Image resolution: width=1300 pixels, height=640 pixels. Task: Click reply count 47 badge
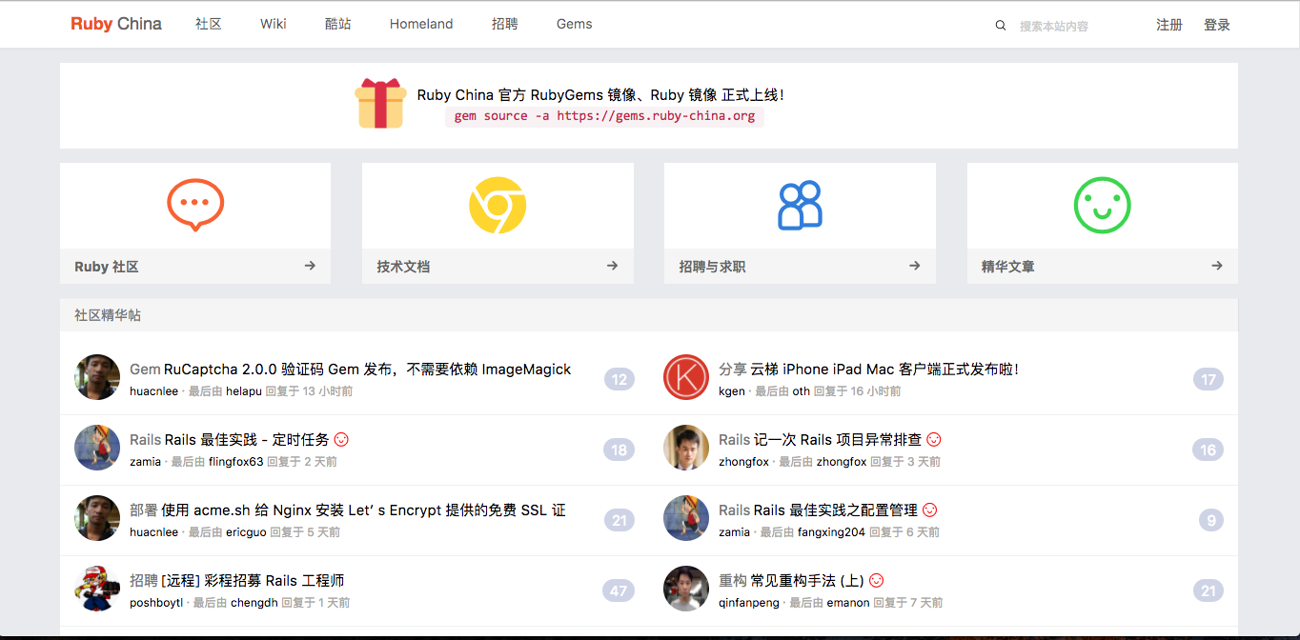point(619,591)
